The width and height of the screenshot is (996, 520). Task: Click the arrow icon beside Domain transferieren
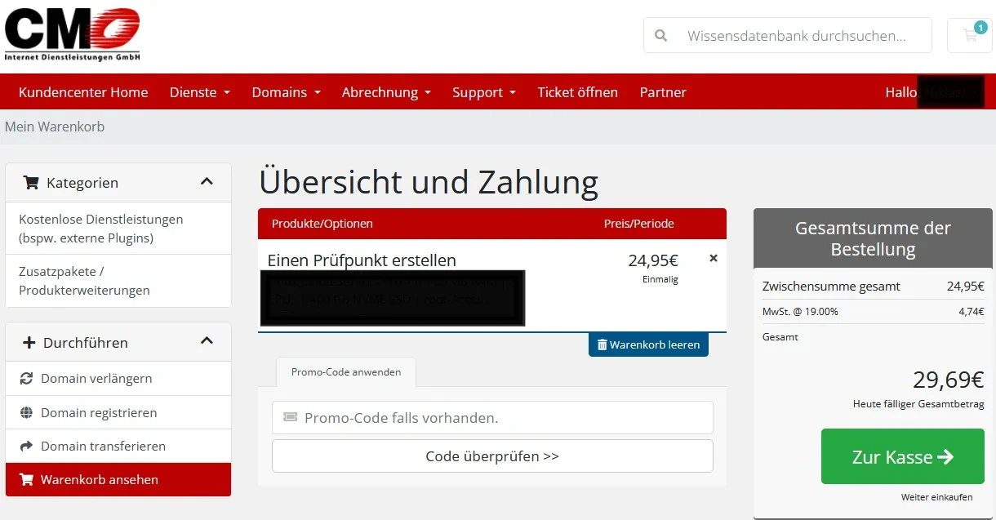point(26,446)
